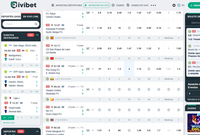Open the video stream icon for Kawasaki Frontale
Viewport: 200px width, 135px height.
[x=63, y=25]
